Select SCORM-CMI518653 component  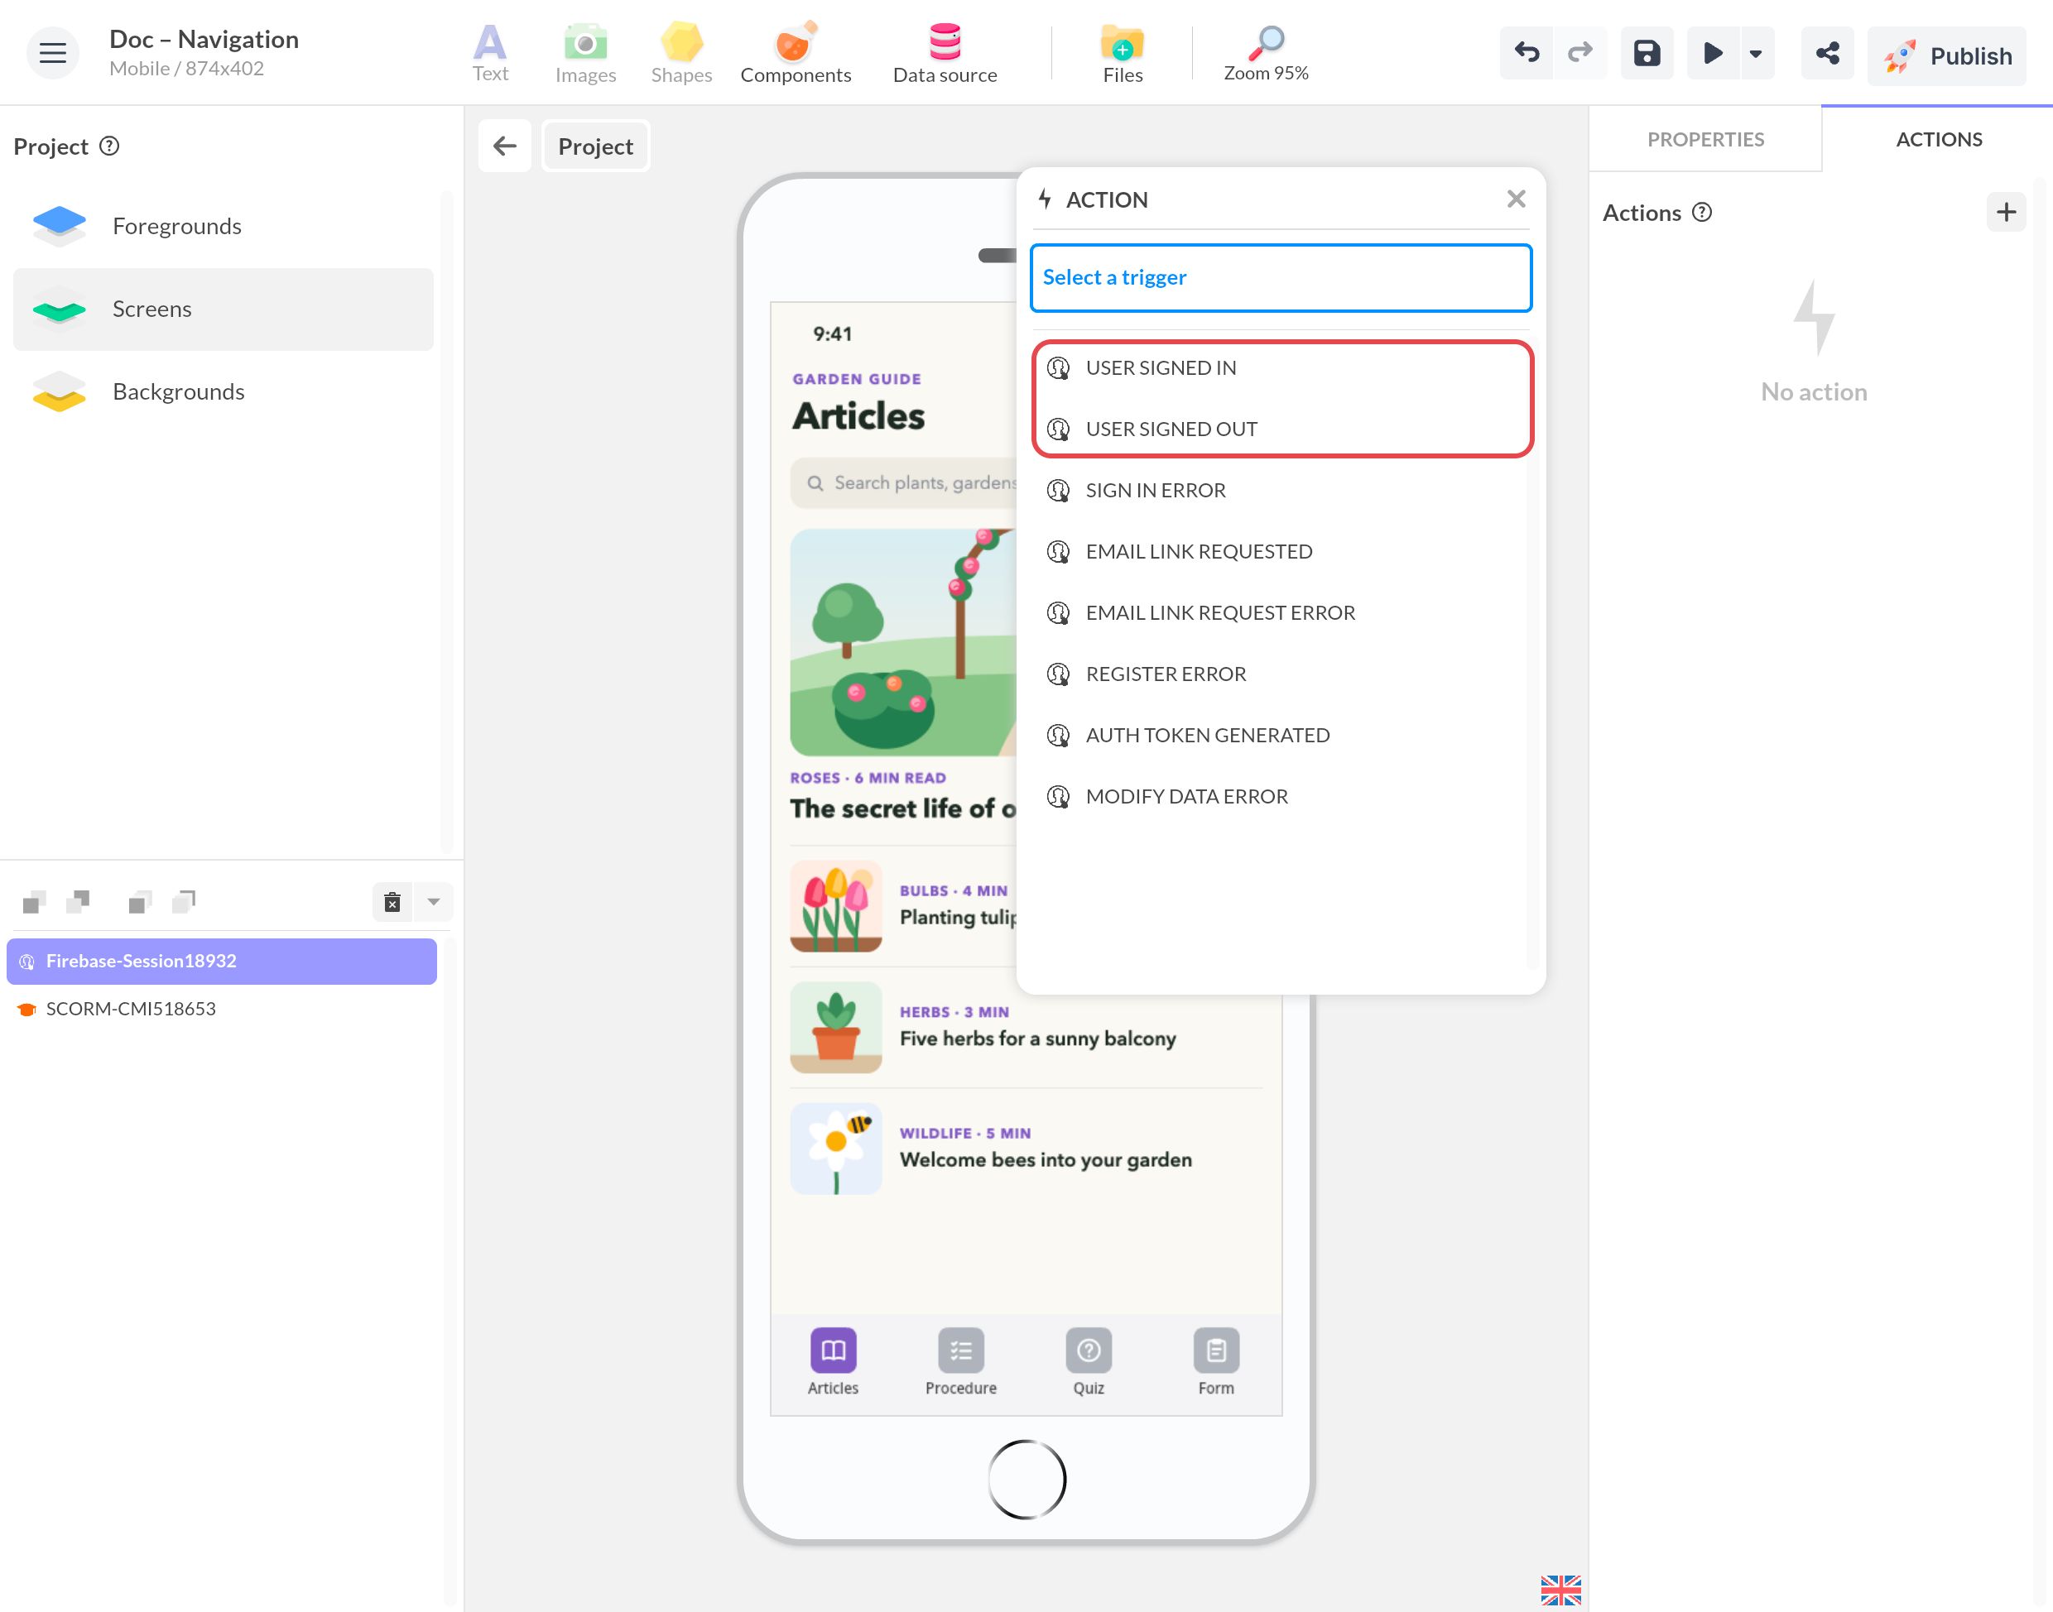point(222,1009)
